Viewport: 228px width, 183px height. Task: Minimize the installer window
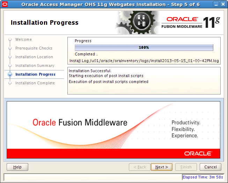pos(216,4)
